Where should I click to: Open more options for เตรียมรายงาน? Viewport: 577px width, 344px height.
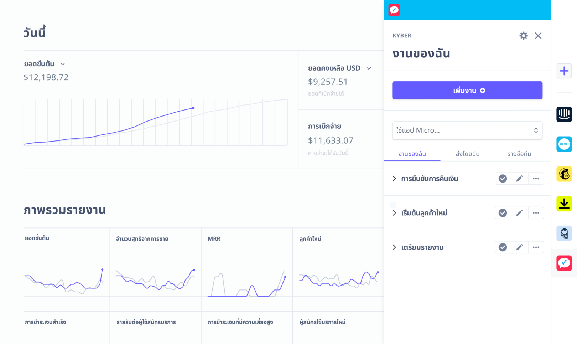[x=536, y=247]
